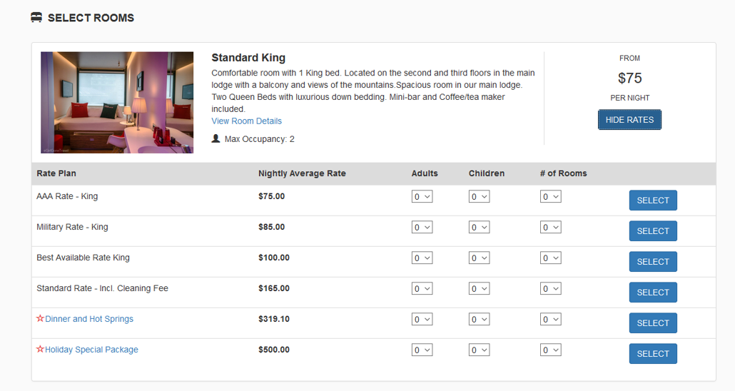Open the Standard King room photo

pyautogui.click(x=117, y=102)
